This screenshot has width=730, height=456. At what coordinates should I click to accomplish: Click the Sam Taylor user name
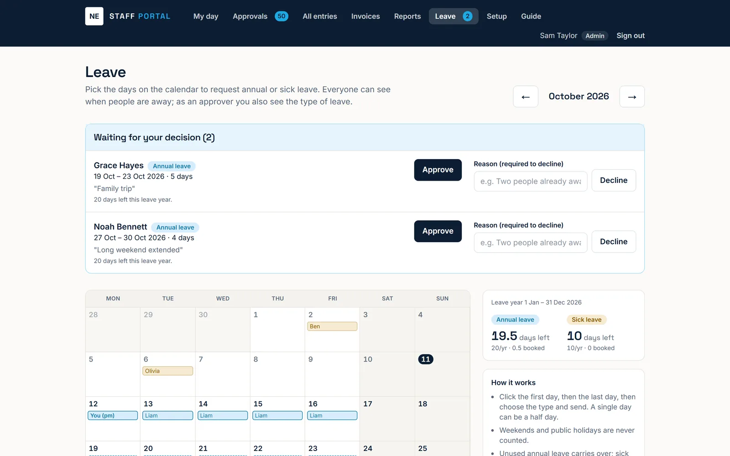tap(558, 36)
